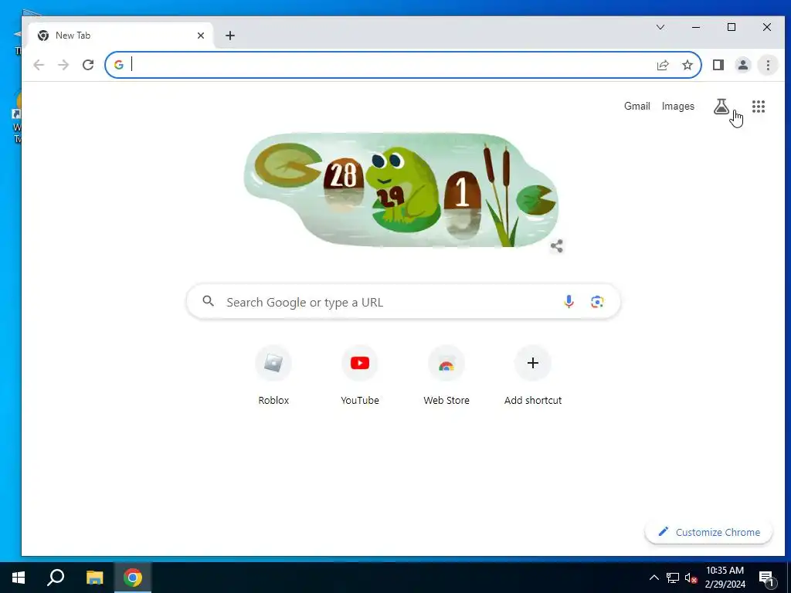791x593 pixels.
Task: Click the Customize Chrome button
Action: 709,533
